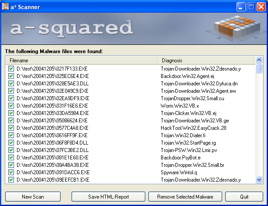Select the Backdoor.Win32.Agent.ej diagnosis text
Image resolution: width=268 pixels, height=206 pixels.
(187, 76)
